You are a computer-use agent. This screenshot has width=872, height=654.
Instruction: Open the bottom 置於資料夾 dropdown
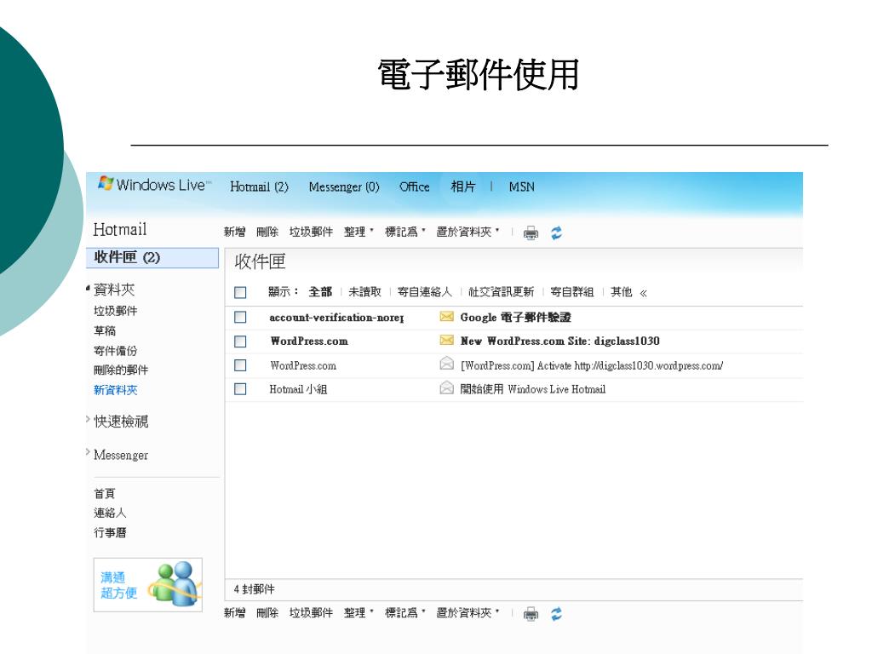pos(468,613)
